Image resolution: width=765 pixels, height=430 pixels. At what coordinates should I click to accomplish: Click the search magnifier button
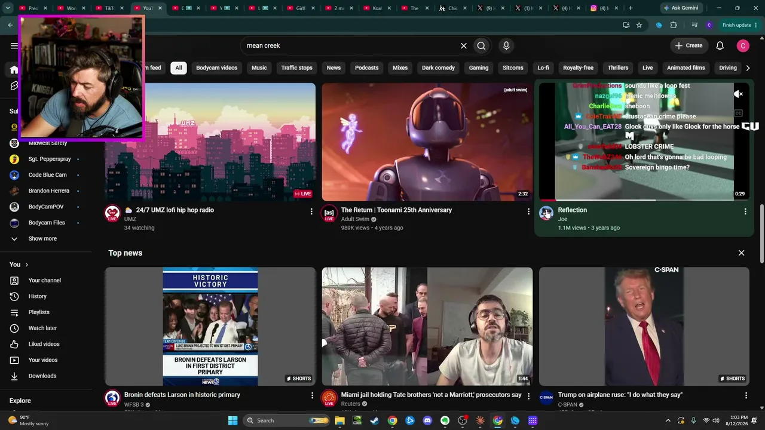pos(481,45)
